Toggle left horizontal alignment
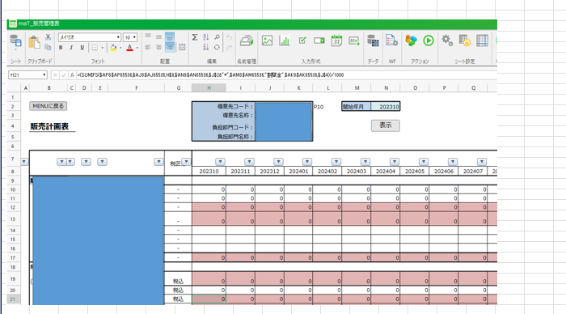 coord(148,47)
